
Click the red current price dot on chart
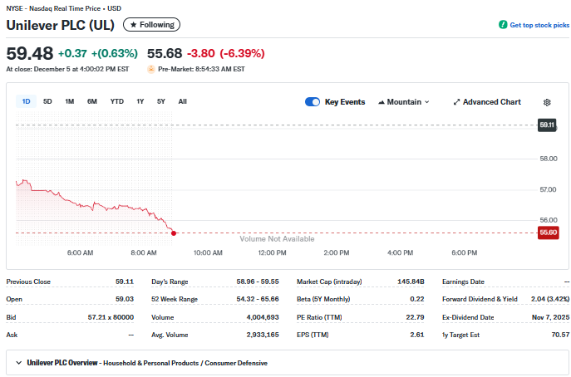pos(174,233)
